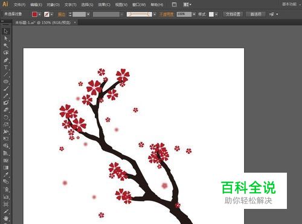Select the Scale tool
The width and height of the screenshot is (302, 224).
pyautogui.click(x=6, y=124)
